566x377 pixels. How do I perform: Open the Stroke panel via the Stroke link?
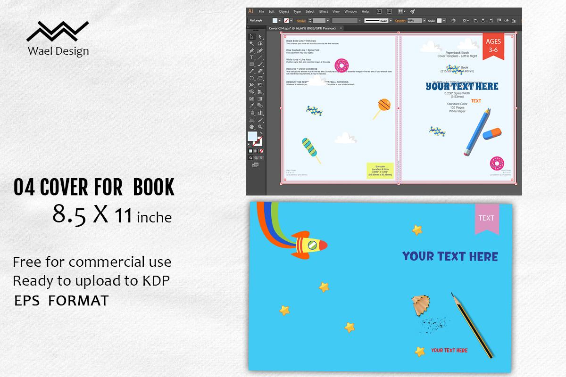301,21
